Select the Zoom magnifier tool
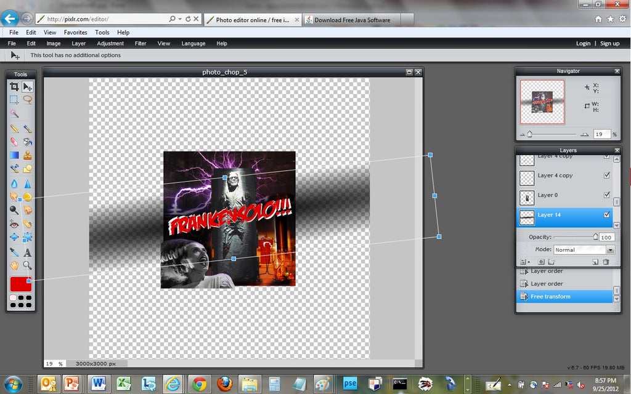The width and height of the screenshot is (631, 394). click(x=27, y=265)
